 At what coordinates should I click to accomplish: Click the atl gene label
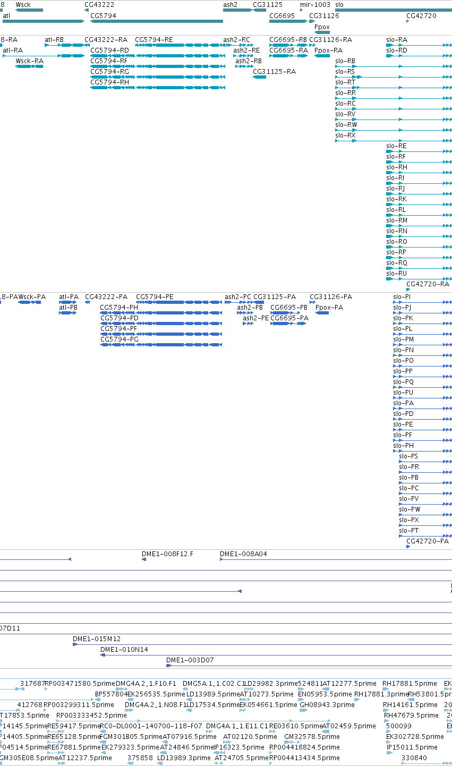point(6,16)
